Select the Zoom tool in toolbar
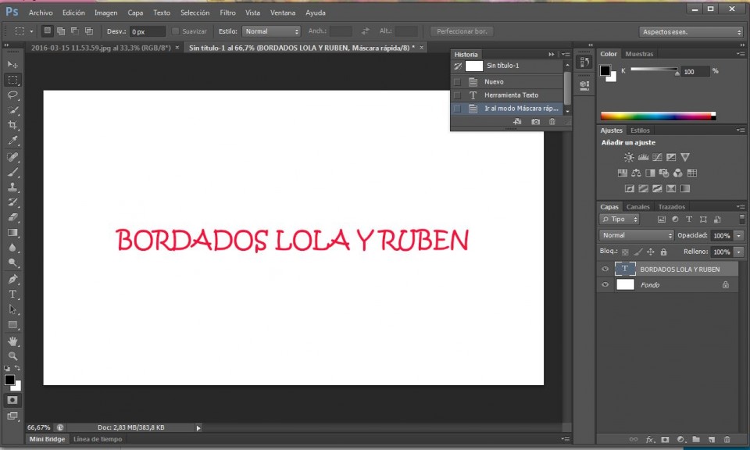The width and height of the screenshot is (750, 450). click(13, 355)
